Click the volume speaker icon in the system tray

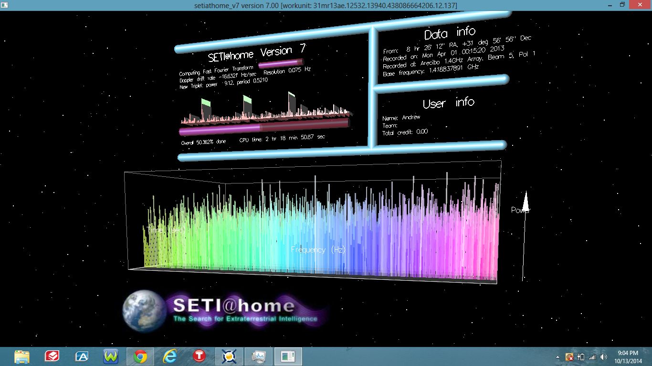pos(603,356)
